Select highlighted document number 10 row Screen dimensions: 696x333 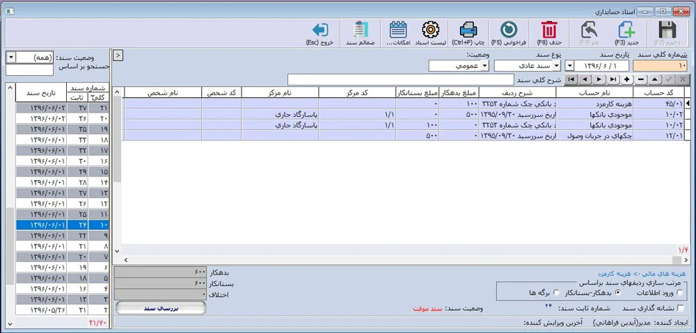63,225
